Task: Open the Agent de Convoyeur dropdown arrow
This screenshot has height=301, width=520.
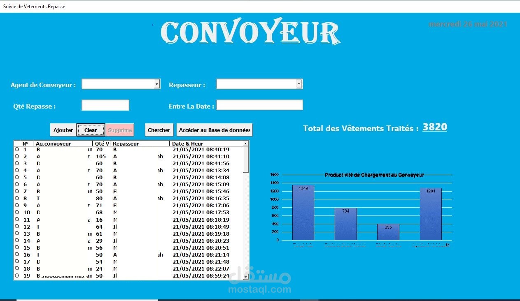Action: 156,84
